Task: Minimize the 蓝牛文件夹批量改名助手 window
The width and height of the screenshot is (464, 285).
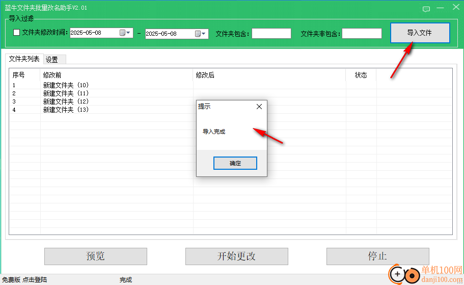Action: 441,8
